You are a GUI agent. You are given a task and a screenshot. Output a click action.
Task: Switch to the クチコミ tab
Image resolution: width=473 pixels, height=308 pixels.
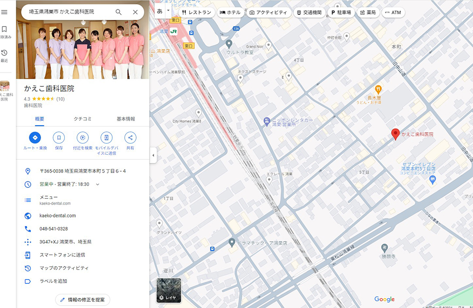(x=83, y=119)
